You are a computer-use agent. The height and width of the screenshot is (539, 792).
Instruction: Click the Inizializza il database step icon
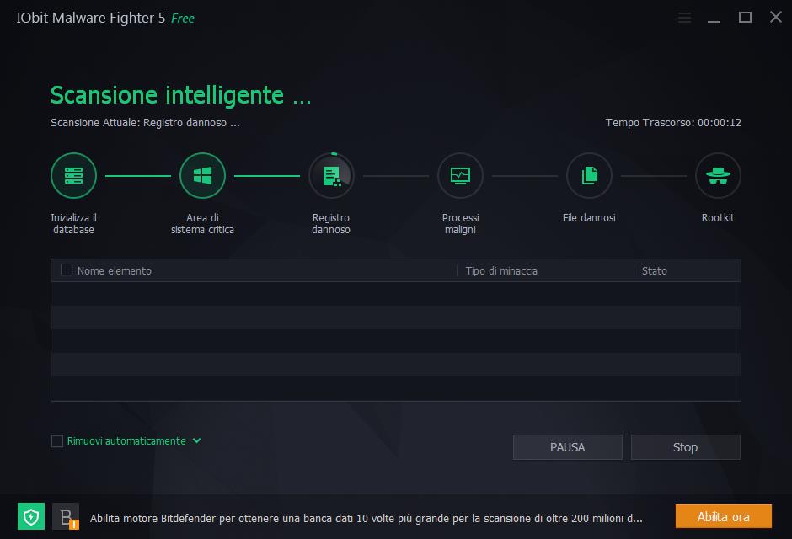click(73, 175)
